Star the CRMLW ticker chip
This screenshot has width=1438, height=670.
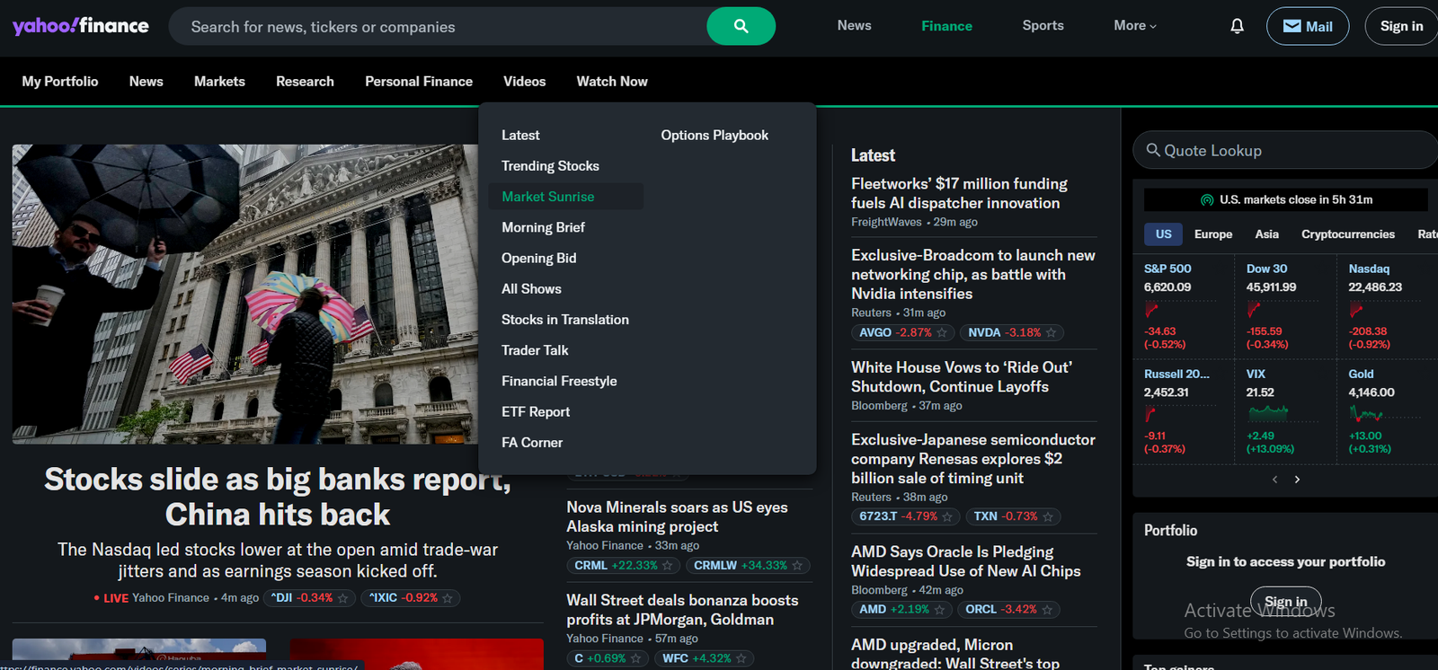(797, 566)
